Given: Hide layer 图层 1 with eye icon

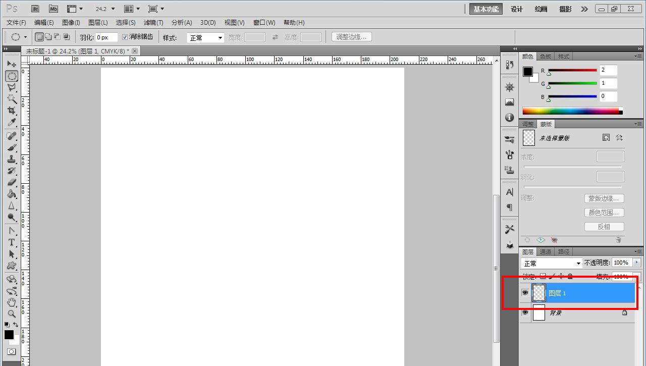Looking at the screenshot, I should coord(525,293).
